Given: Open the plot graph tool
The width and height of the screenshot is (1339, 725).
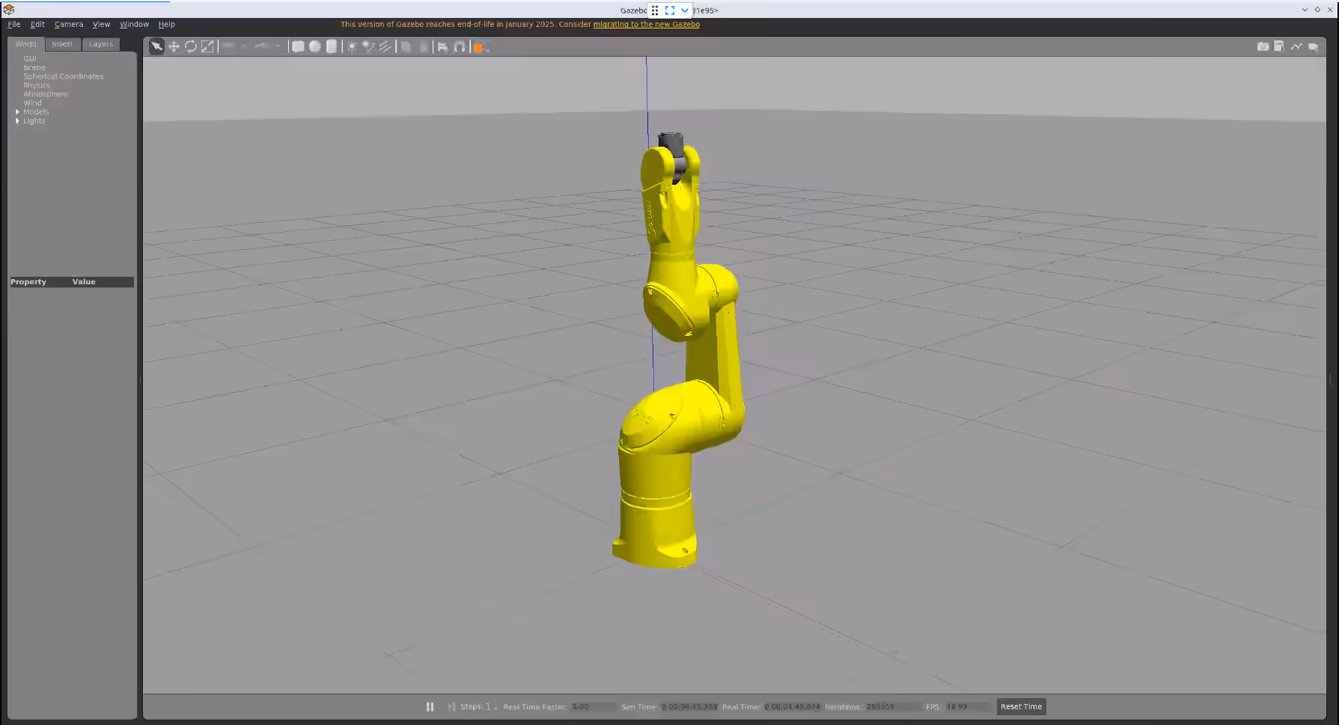Looking at the screenshot, I should pos(1296,46).
